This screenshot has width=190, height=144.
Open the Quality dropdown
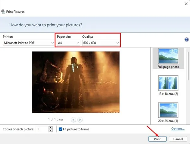tap(101, 43)
